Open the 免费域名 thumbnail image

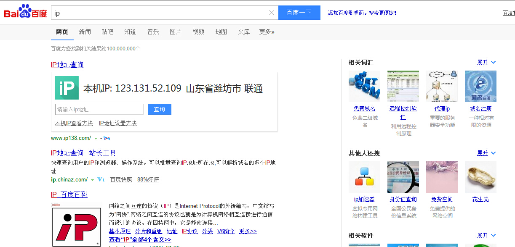tap(364, 86)
